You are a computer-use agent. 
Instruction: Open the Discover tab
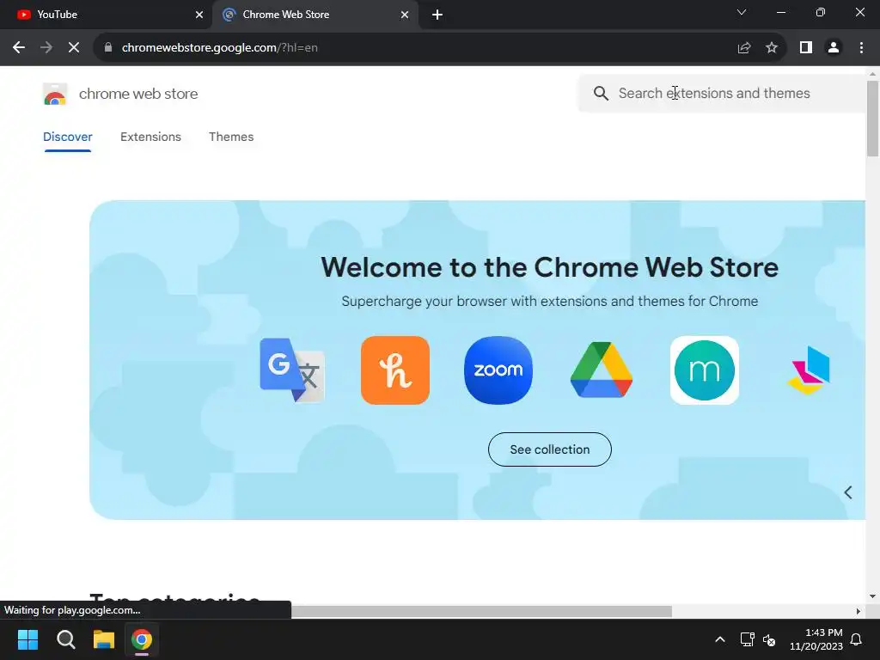tap(67, 137)
